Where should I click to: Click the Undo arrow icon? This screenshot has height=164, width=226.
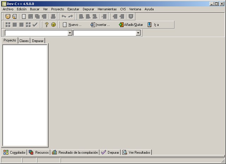[64, 17]
